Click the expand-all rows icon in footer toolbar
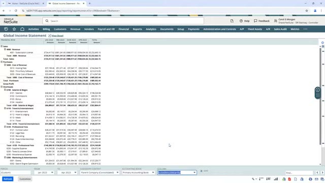 (269, 179)
